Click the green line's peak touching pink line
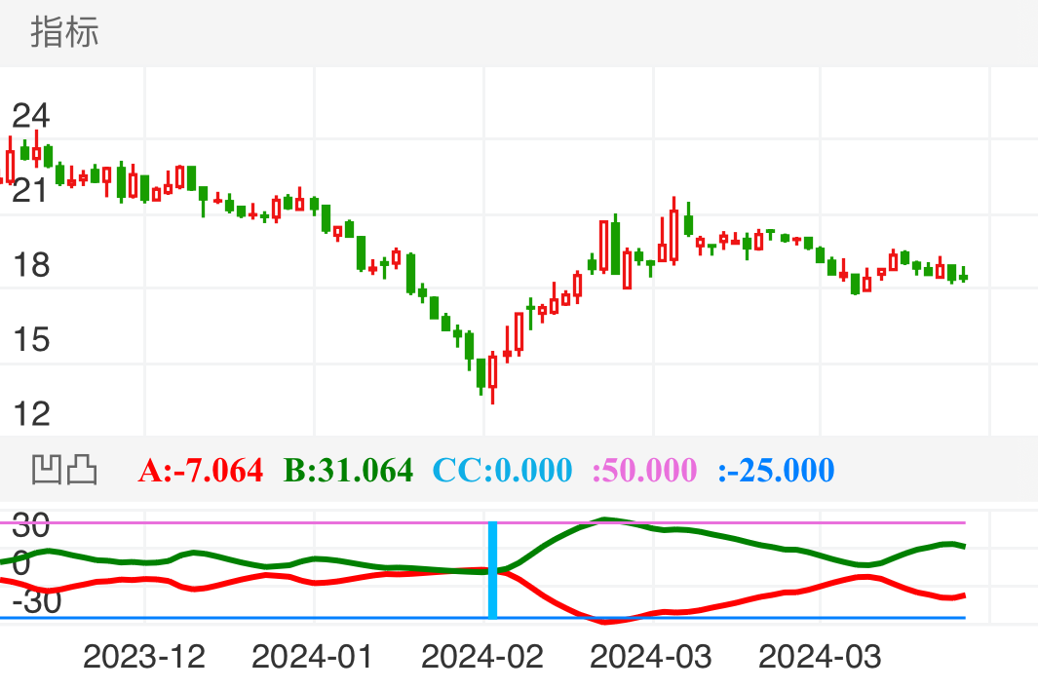Screen dimensions: 1038x690 coord(605,519)
